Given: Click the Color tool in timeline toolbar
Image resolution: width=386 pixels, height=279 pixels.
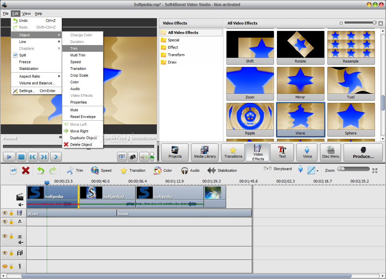Looking at the screenshot, I should click(163, 170).
